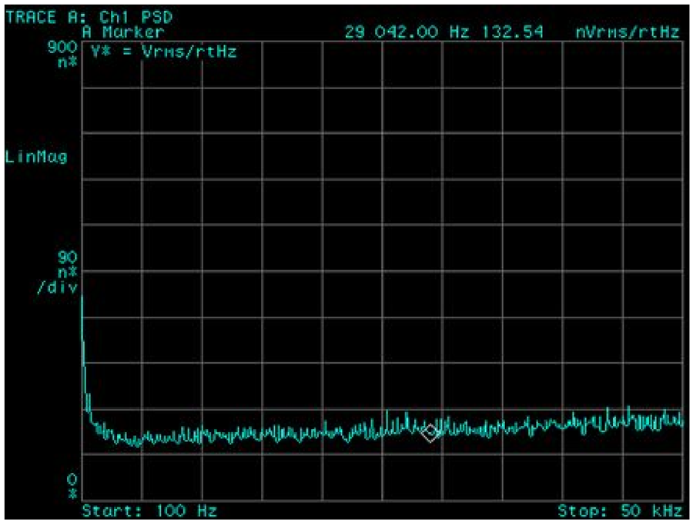Click the top-left corner of the plot grid
The height and width of the screenshot is (522, 693).
[82, 42]
